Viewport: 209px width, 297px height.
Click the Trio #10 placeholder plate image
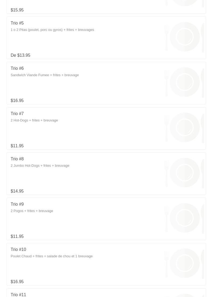[185, 263]
